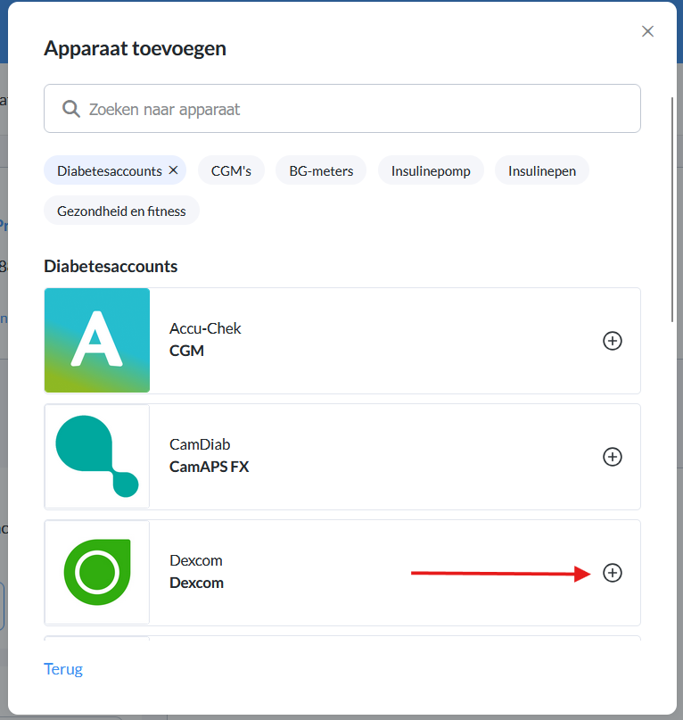Viewport: 683px width, 720px height.
Task: Filter devices by CGM's
Action: (x=231, y=170)
